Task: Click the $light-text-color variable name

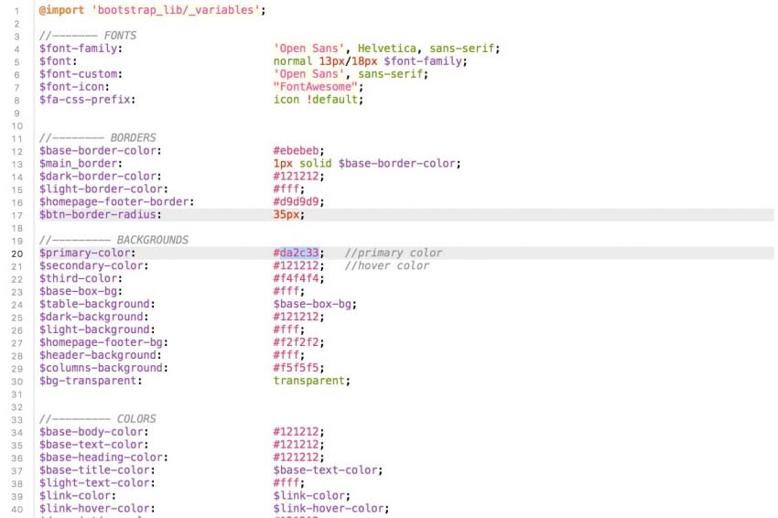Action: point(97,483)
